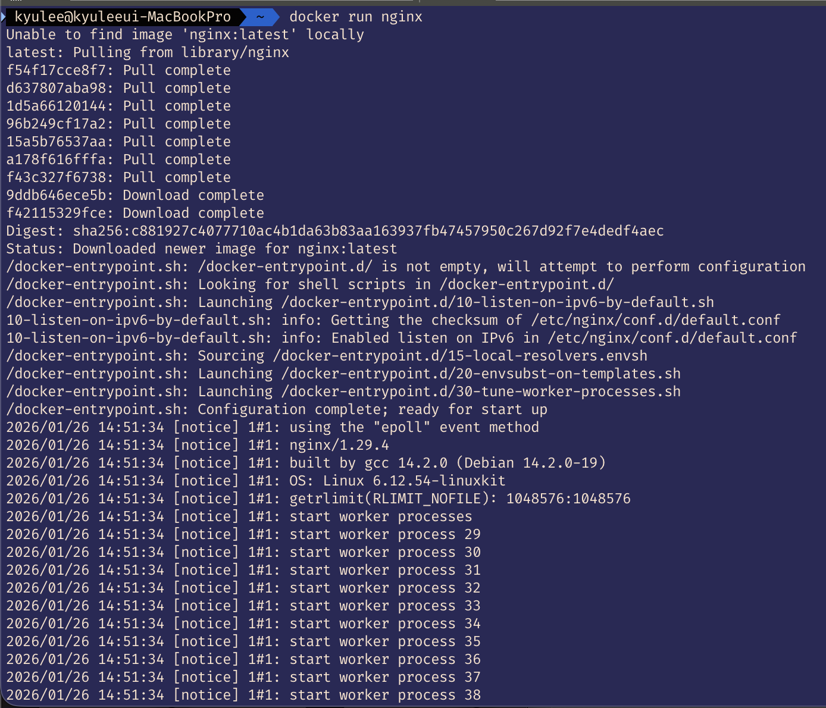Select the epoll event method notice

pyautogui.click(x=273, y=427)
